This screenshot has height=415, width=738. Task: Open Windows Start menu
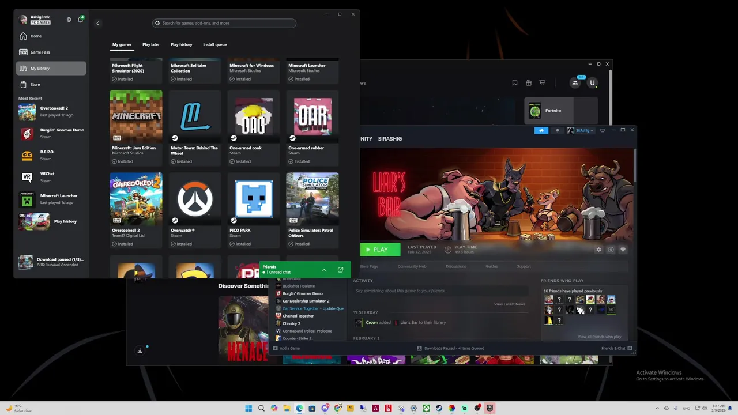[x=248, y=408]
